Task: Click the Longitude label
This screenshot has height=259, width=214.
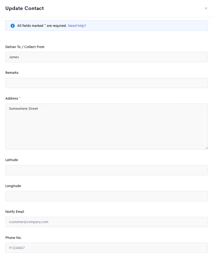Action: 13,186
